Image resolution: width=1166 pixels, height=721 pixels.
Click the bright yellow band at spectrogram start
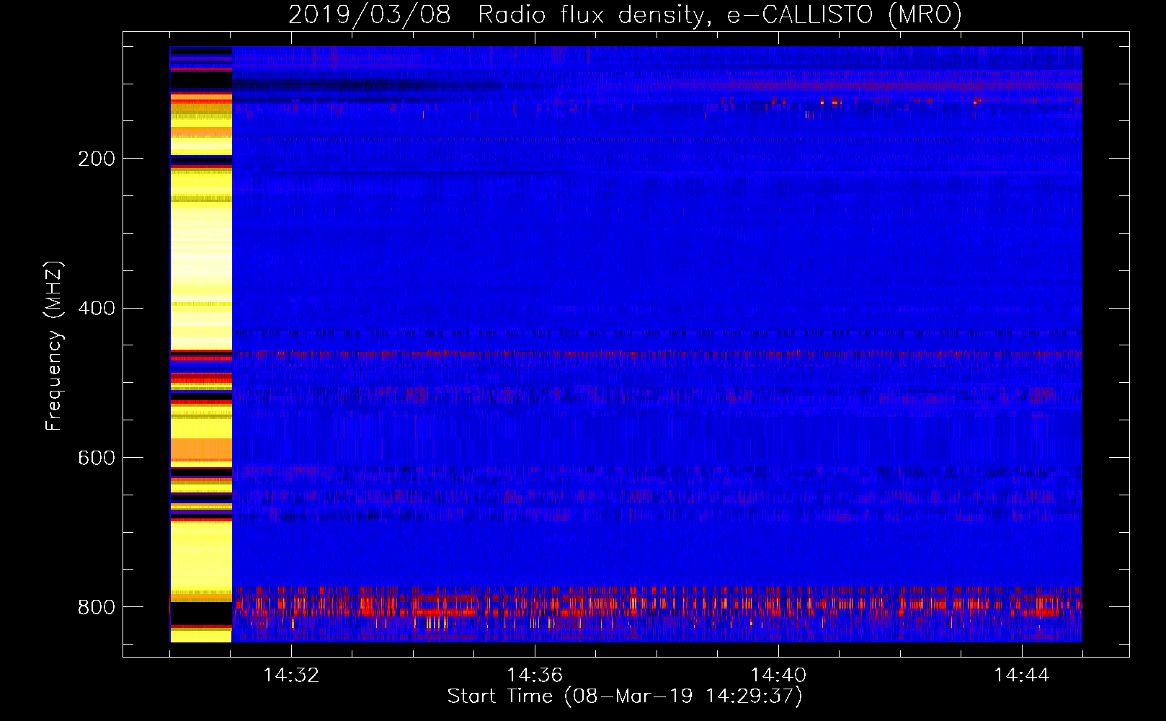[x=201, y=345]
